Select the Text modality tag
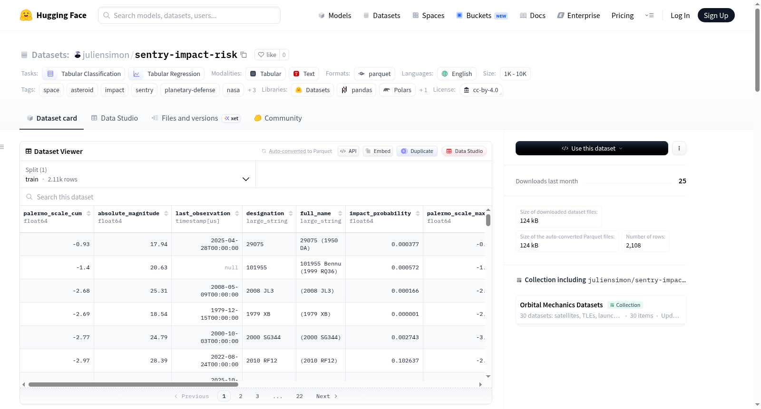The width and height of the screenshot is (761, 409). pos(304,74)
